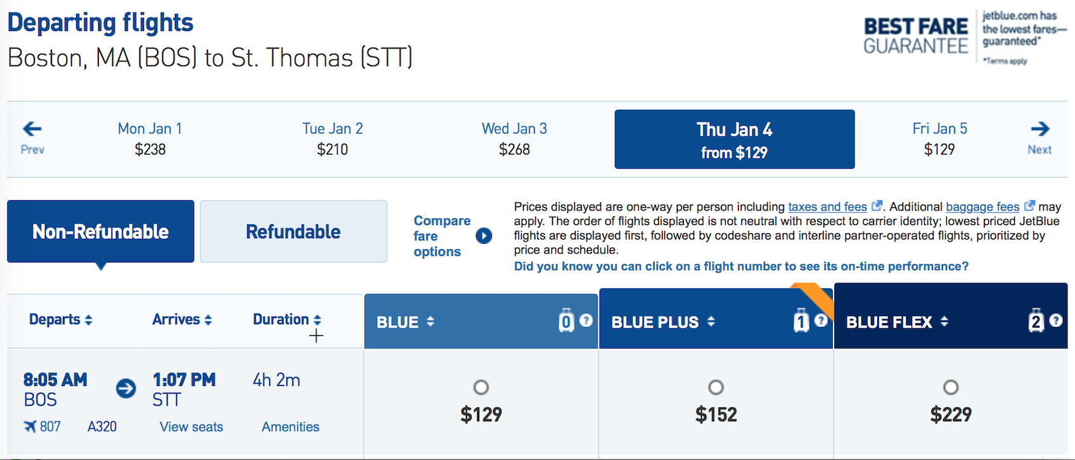Screen dimensions: 1075x460
Task: Click the Blue Flex two-bag luggage icon
Action: click(1036, 321)
